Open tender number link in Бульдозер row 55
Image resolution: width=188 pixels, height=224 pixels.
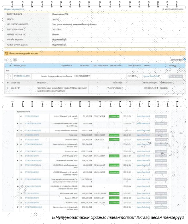(x=31, y=198)
